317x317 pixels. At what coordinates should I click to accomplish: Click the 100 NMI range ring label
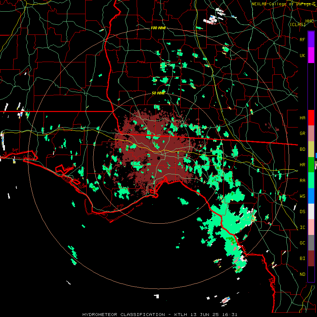point(158,28)
